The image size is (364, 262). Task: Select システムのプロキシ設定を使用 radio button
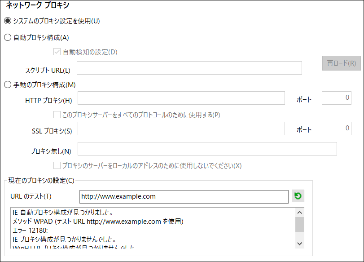click(7, 20)
